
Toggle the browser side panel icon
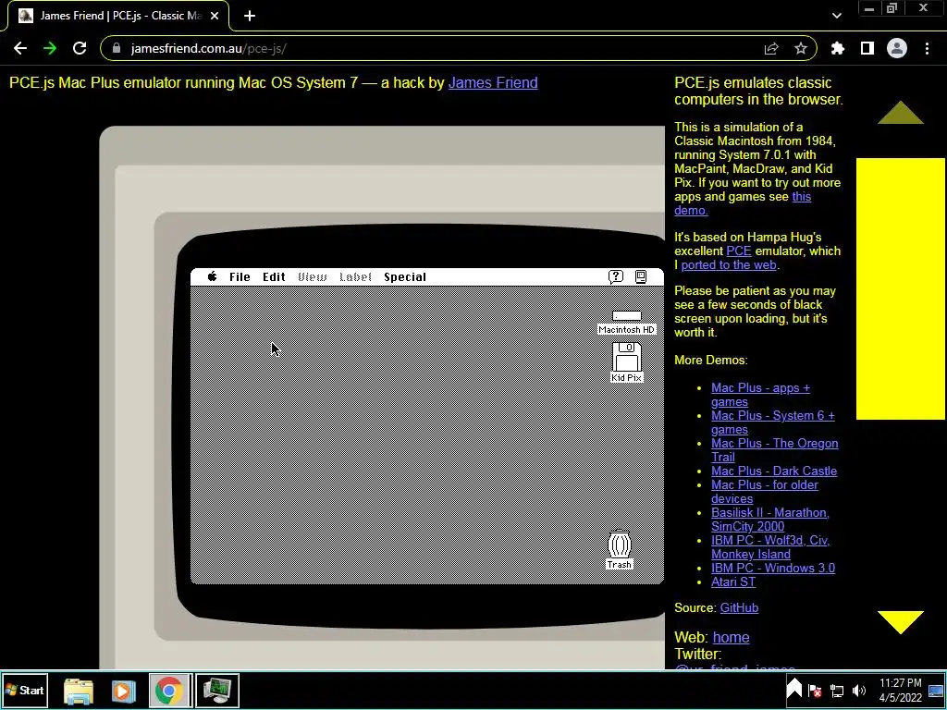867,48
